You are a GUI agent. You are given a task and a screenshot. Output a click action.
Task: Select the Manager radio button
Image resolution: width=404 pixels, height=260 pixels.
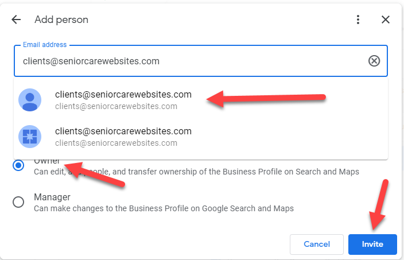click(x=18, y=202)
